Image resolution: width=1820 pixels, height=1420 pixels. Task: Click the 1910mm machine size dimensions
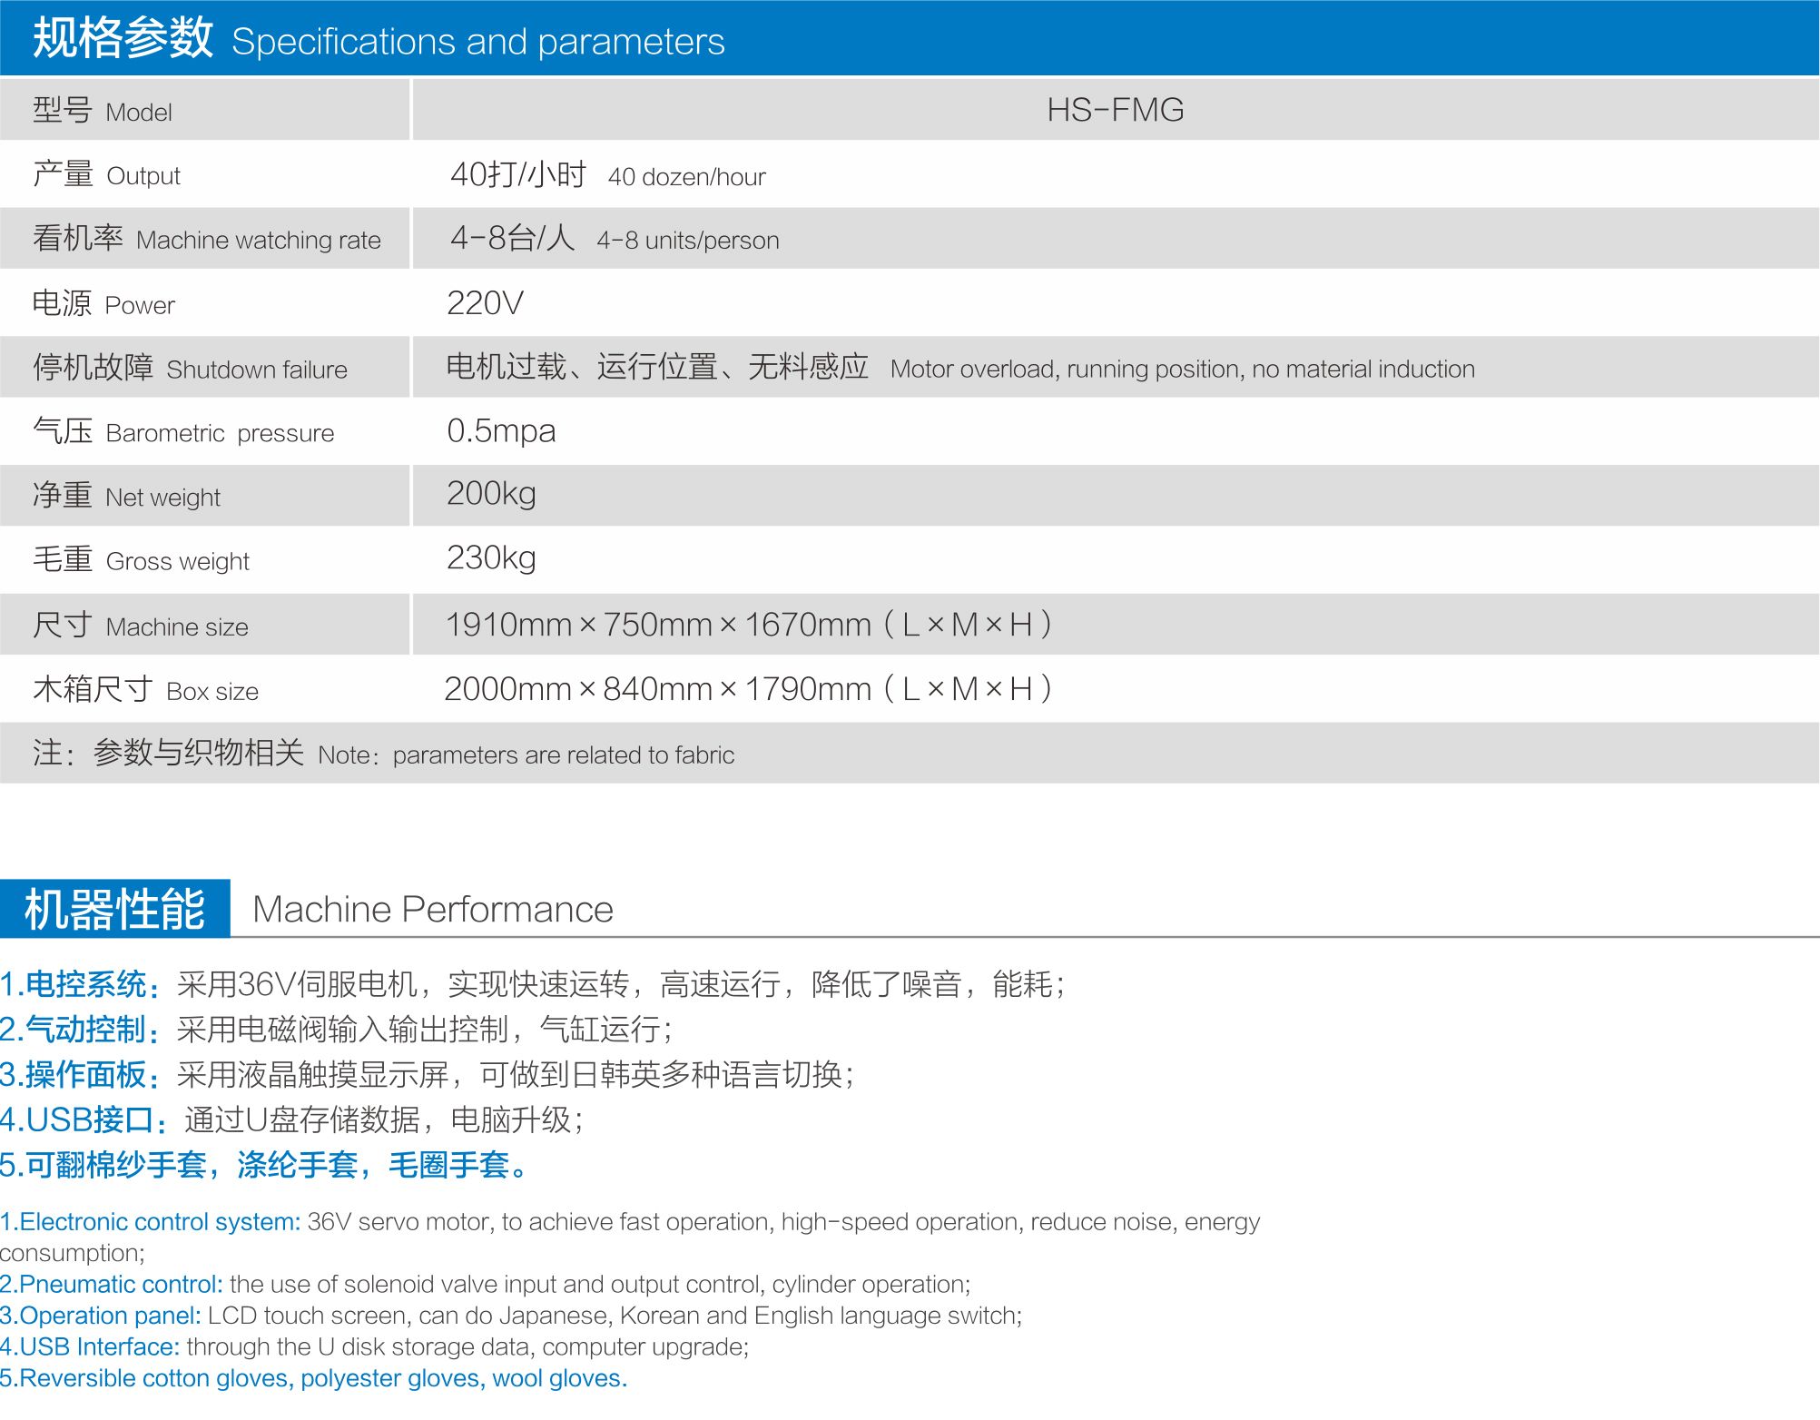tap(747, 625)
